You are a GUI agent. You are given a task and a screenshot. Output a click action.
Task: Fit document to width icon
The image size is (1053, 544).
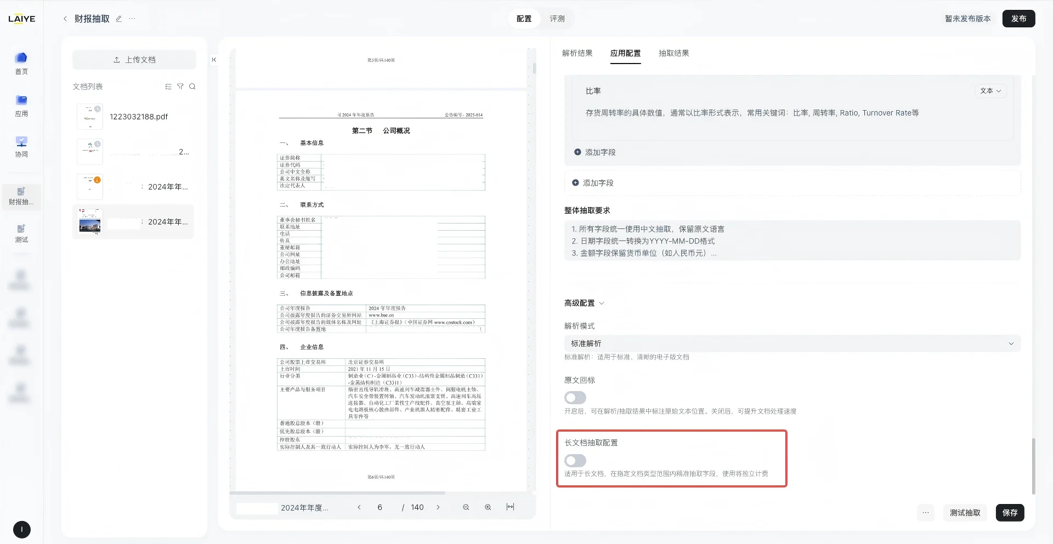click(x=510, y=507)
